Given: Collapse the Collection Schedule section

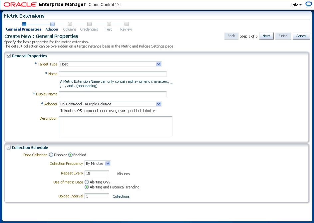Looking at the screenshot, I should 9,148.
